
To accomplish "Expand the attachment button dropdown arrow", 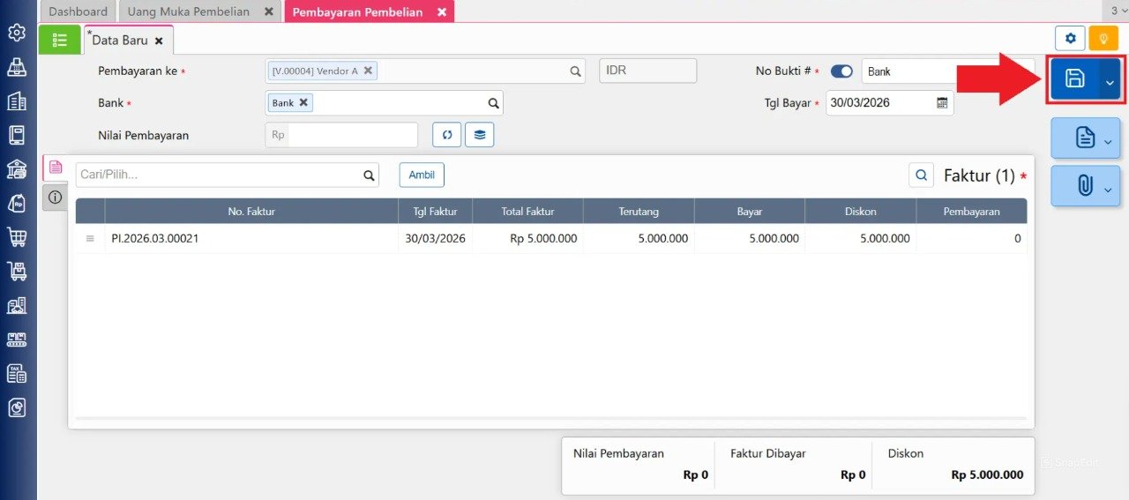I will pyautogui.click(x=1109, y=189).
